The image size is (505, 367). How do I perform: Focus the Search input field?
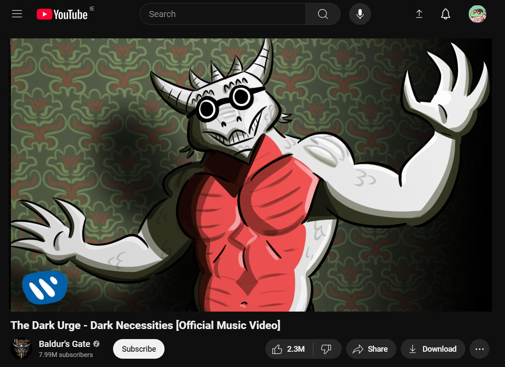pos(223,14)
